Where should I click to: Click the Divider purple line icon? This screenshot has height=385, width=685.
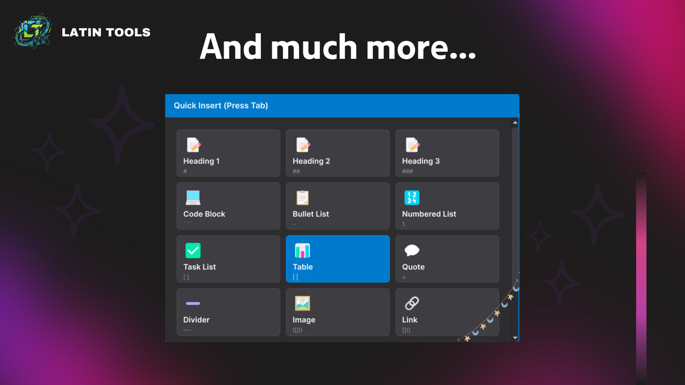coord(193,303)
